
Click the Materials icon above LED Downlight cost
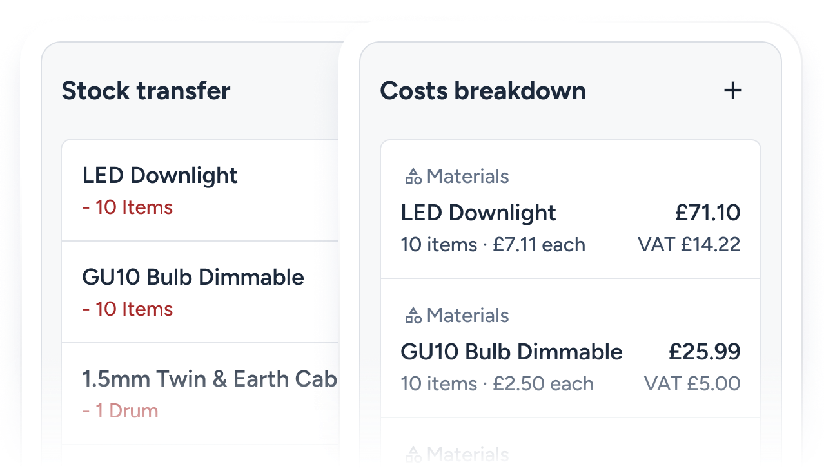coord(413,177)
